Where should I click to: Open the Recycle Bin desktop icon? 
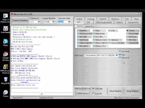click(5, 81)
